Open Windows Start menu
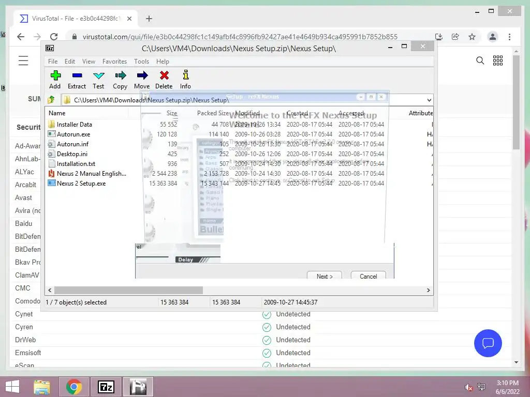530x397 pixels. [x=12, y=387]
